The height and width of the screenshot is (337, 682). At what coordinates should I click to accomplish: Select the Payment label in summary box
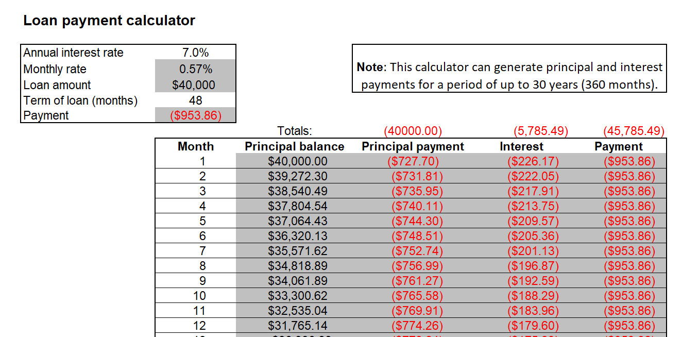(46, 115)
